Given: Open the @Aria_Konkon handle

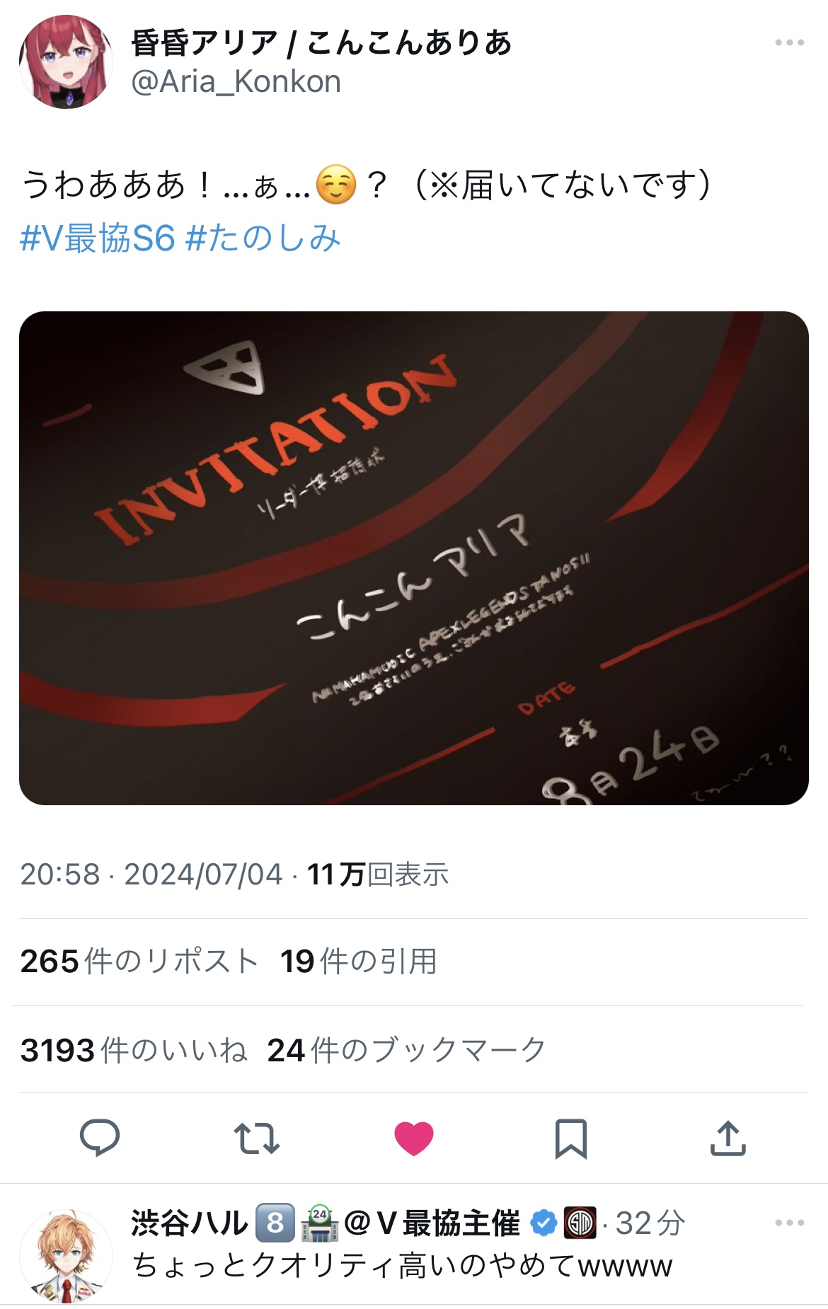Looking at the screenshot, I should click(x=236, y=82).
